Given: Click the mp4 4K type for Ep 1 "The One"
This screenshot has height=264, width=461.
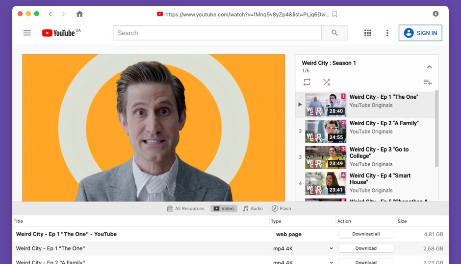Looking at the screenshot, I should (283, 248).
